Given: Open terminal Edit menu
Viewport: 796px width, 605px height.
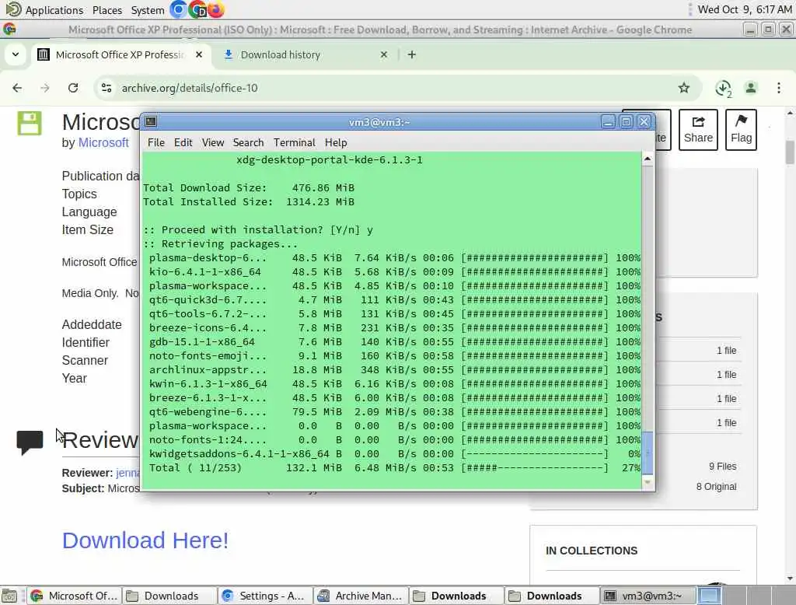Looking at the screenshot, I should pyautogui.click(x=183, y=143).
